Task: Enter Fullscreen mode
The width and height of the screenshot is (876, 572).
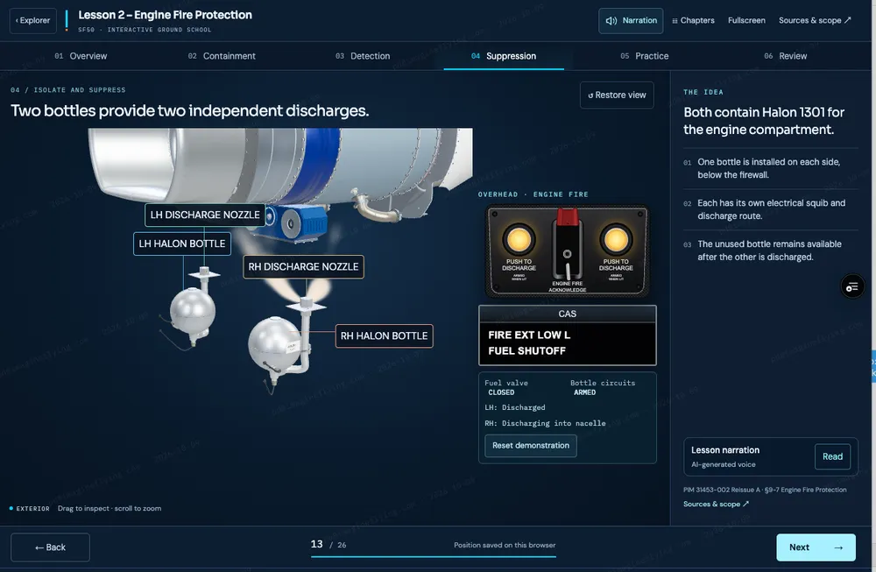Action: [746, 21]
